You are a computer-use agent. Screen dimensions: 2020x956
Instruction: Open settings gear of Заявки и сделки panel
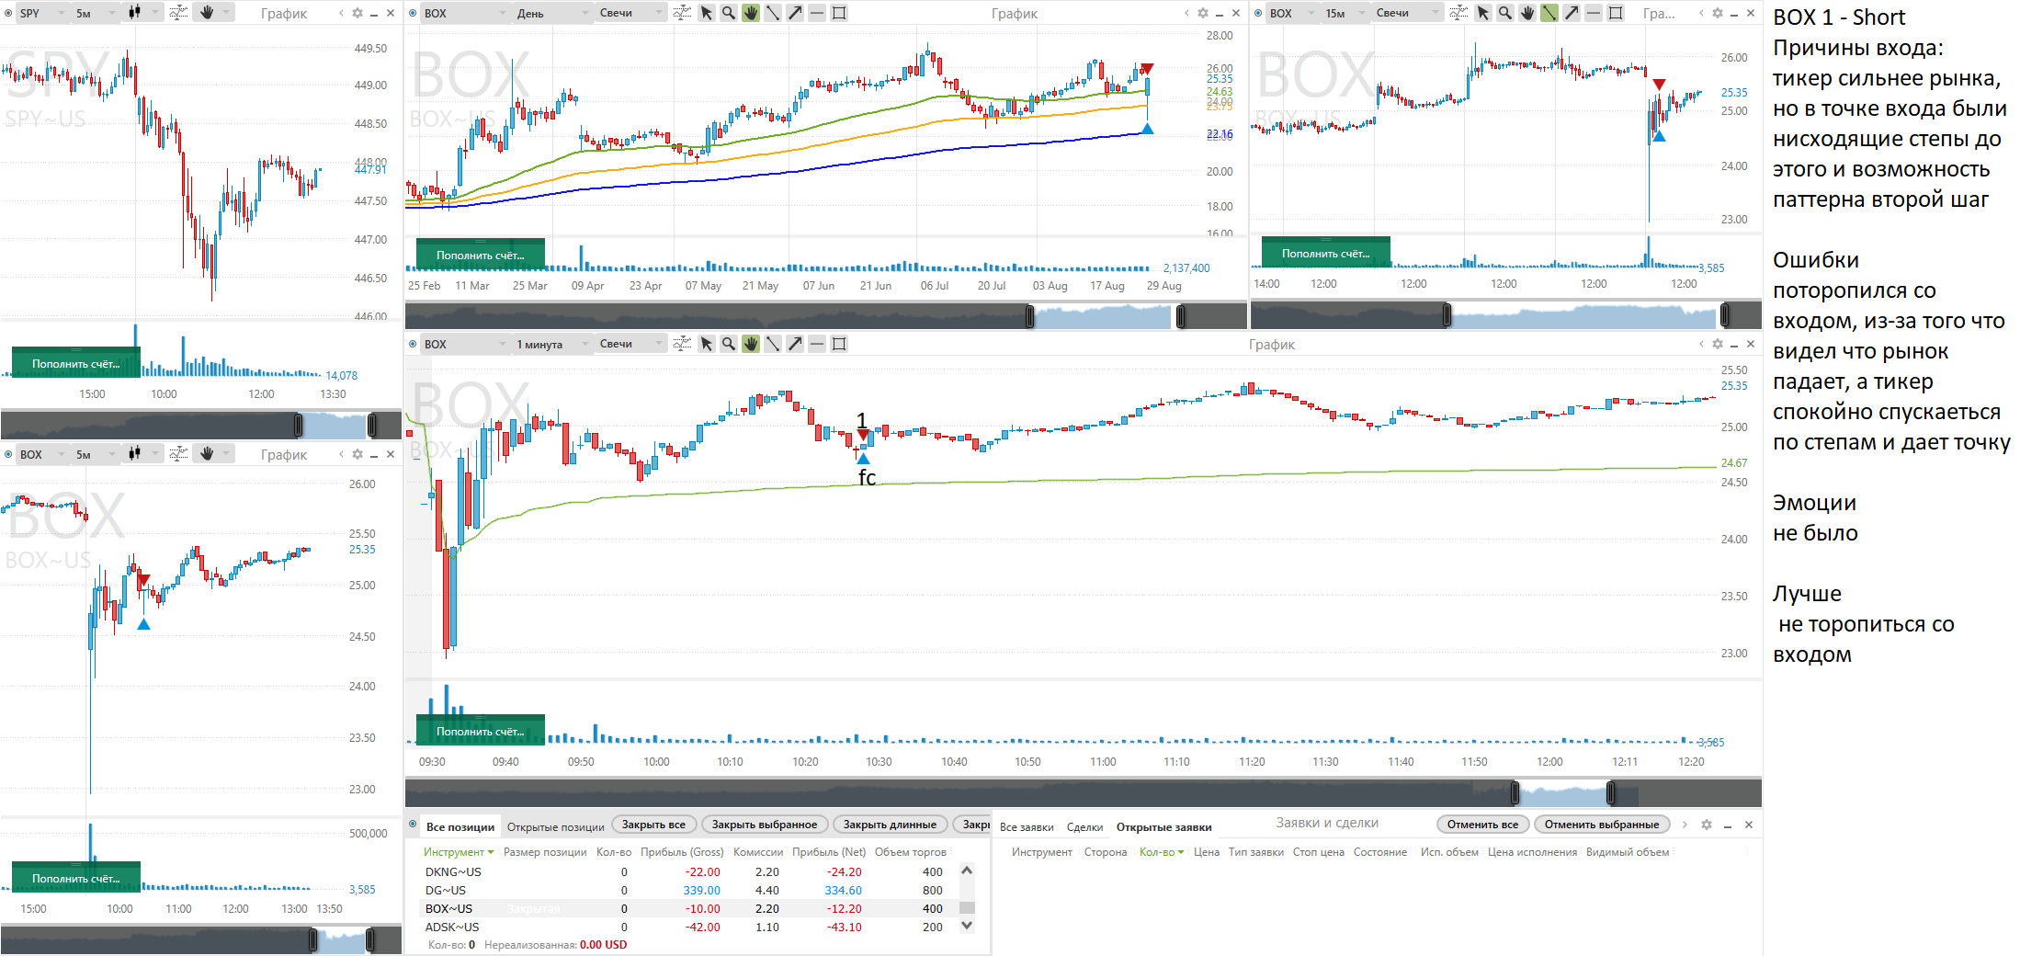point(1707,825)
